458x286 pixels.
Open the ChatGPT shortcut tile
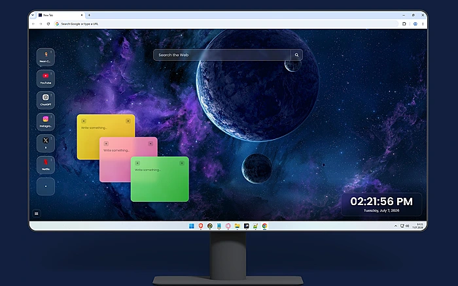click(46, 101)
